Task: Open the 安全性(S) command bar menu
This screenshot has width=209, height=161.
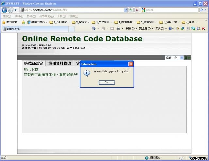Action: pyautogui.click(x=146, y=28)
